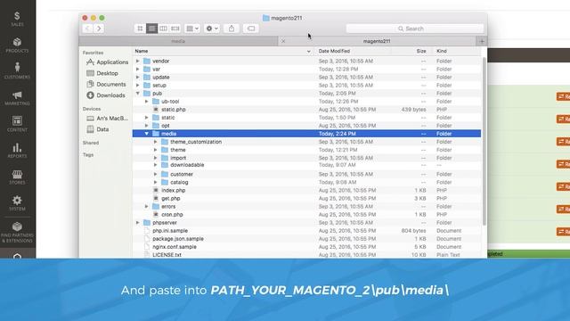Close the magento211 tab

(283, 41)
